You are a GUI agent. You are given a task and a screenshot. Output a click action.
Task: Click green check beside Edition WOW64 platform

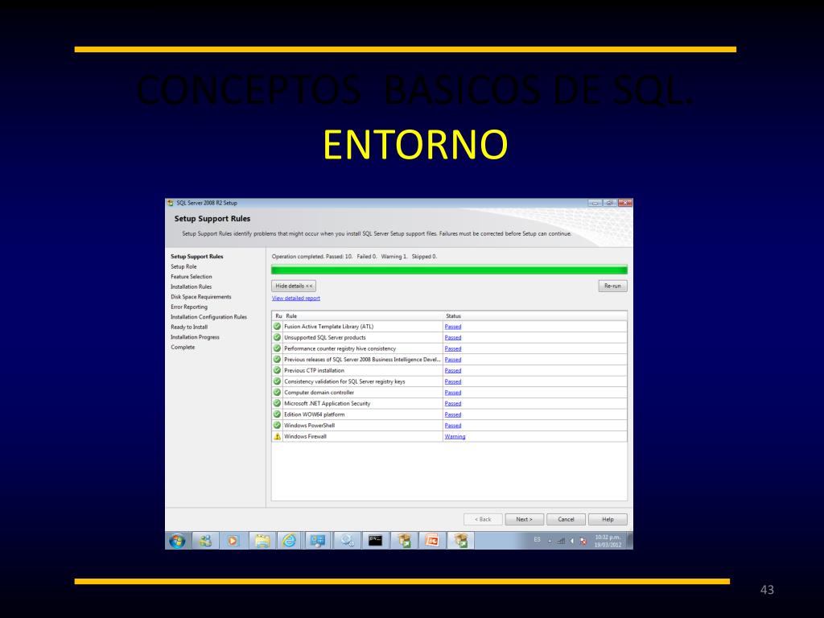click(x=277, y=414)
